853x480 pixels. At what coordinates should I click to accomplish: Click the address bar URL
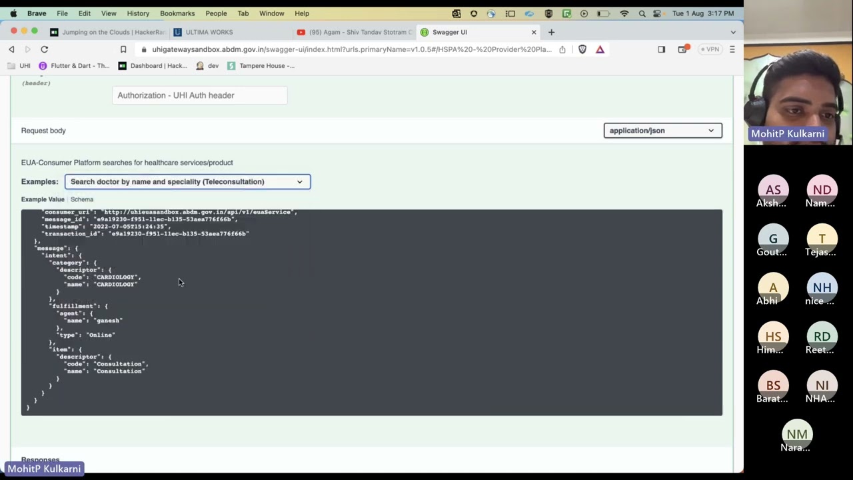[x=351, y=49]
